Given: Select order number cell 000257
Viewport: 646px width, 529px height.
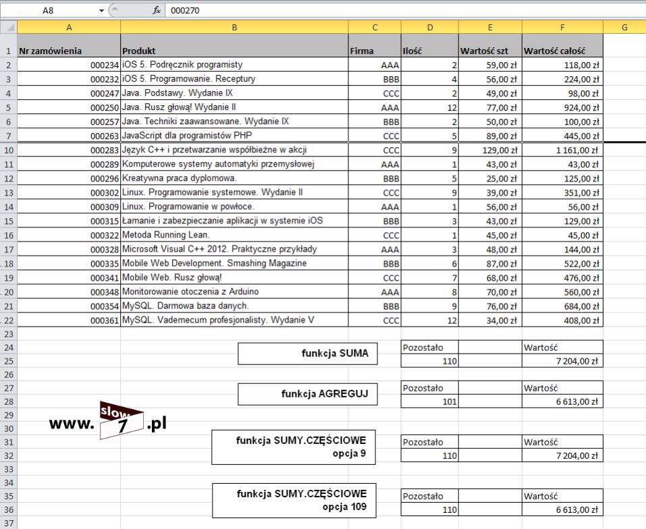Looking at the screenshot, I should tap(69, 121).
